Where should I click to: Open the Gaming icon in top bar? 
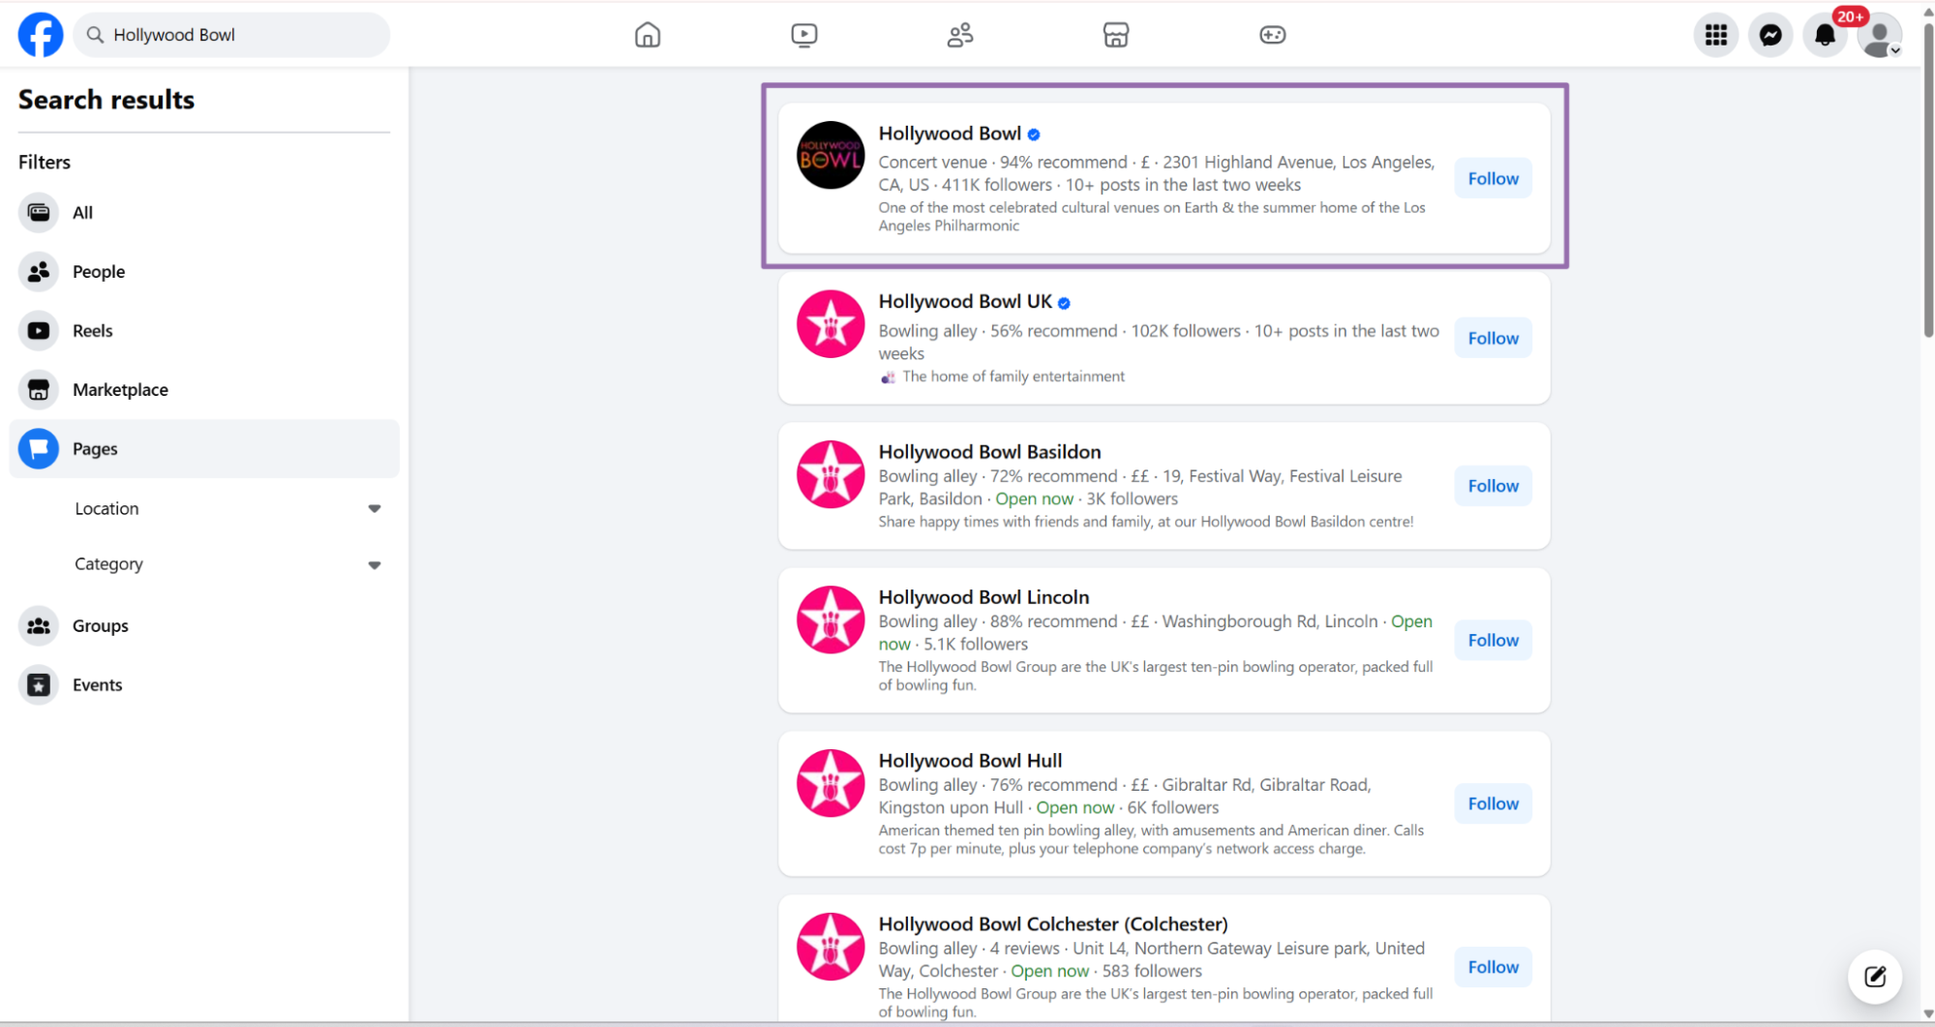pyautogui.click(x=1272, y=35)
